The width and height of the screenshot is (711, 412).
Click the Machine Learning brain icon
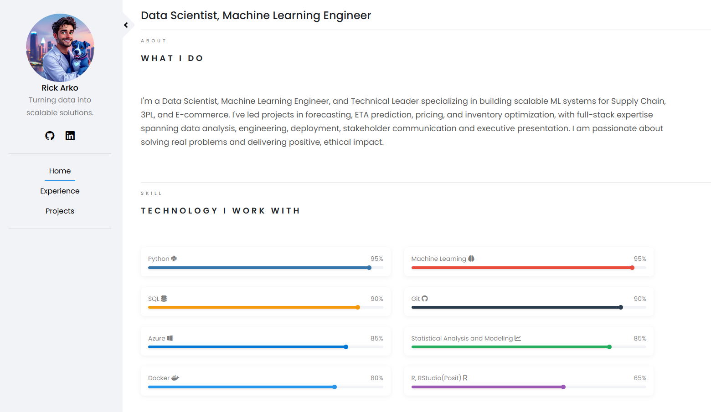471,259
